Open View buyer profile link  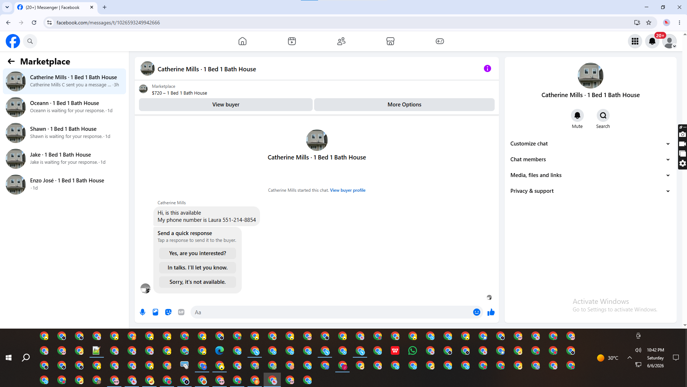[348, 190]
